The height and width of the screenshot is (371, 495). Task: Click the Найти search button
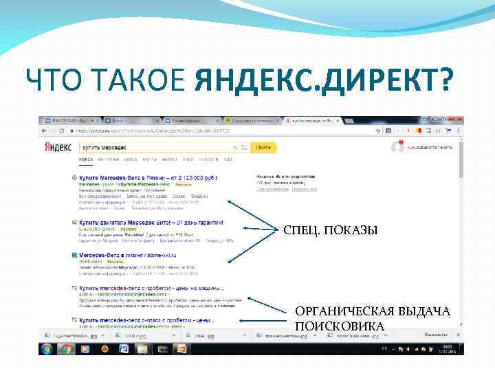click(x=263, y=147)
